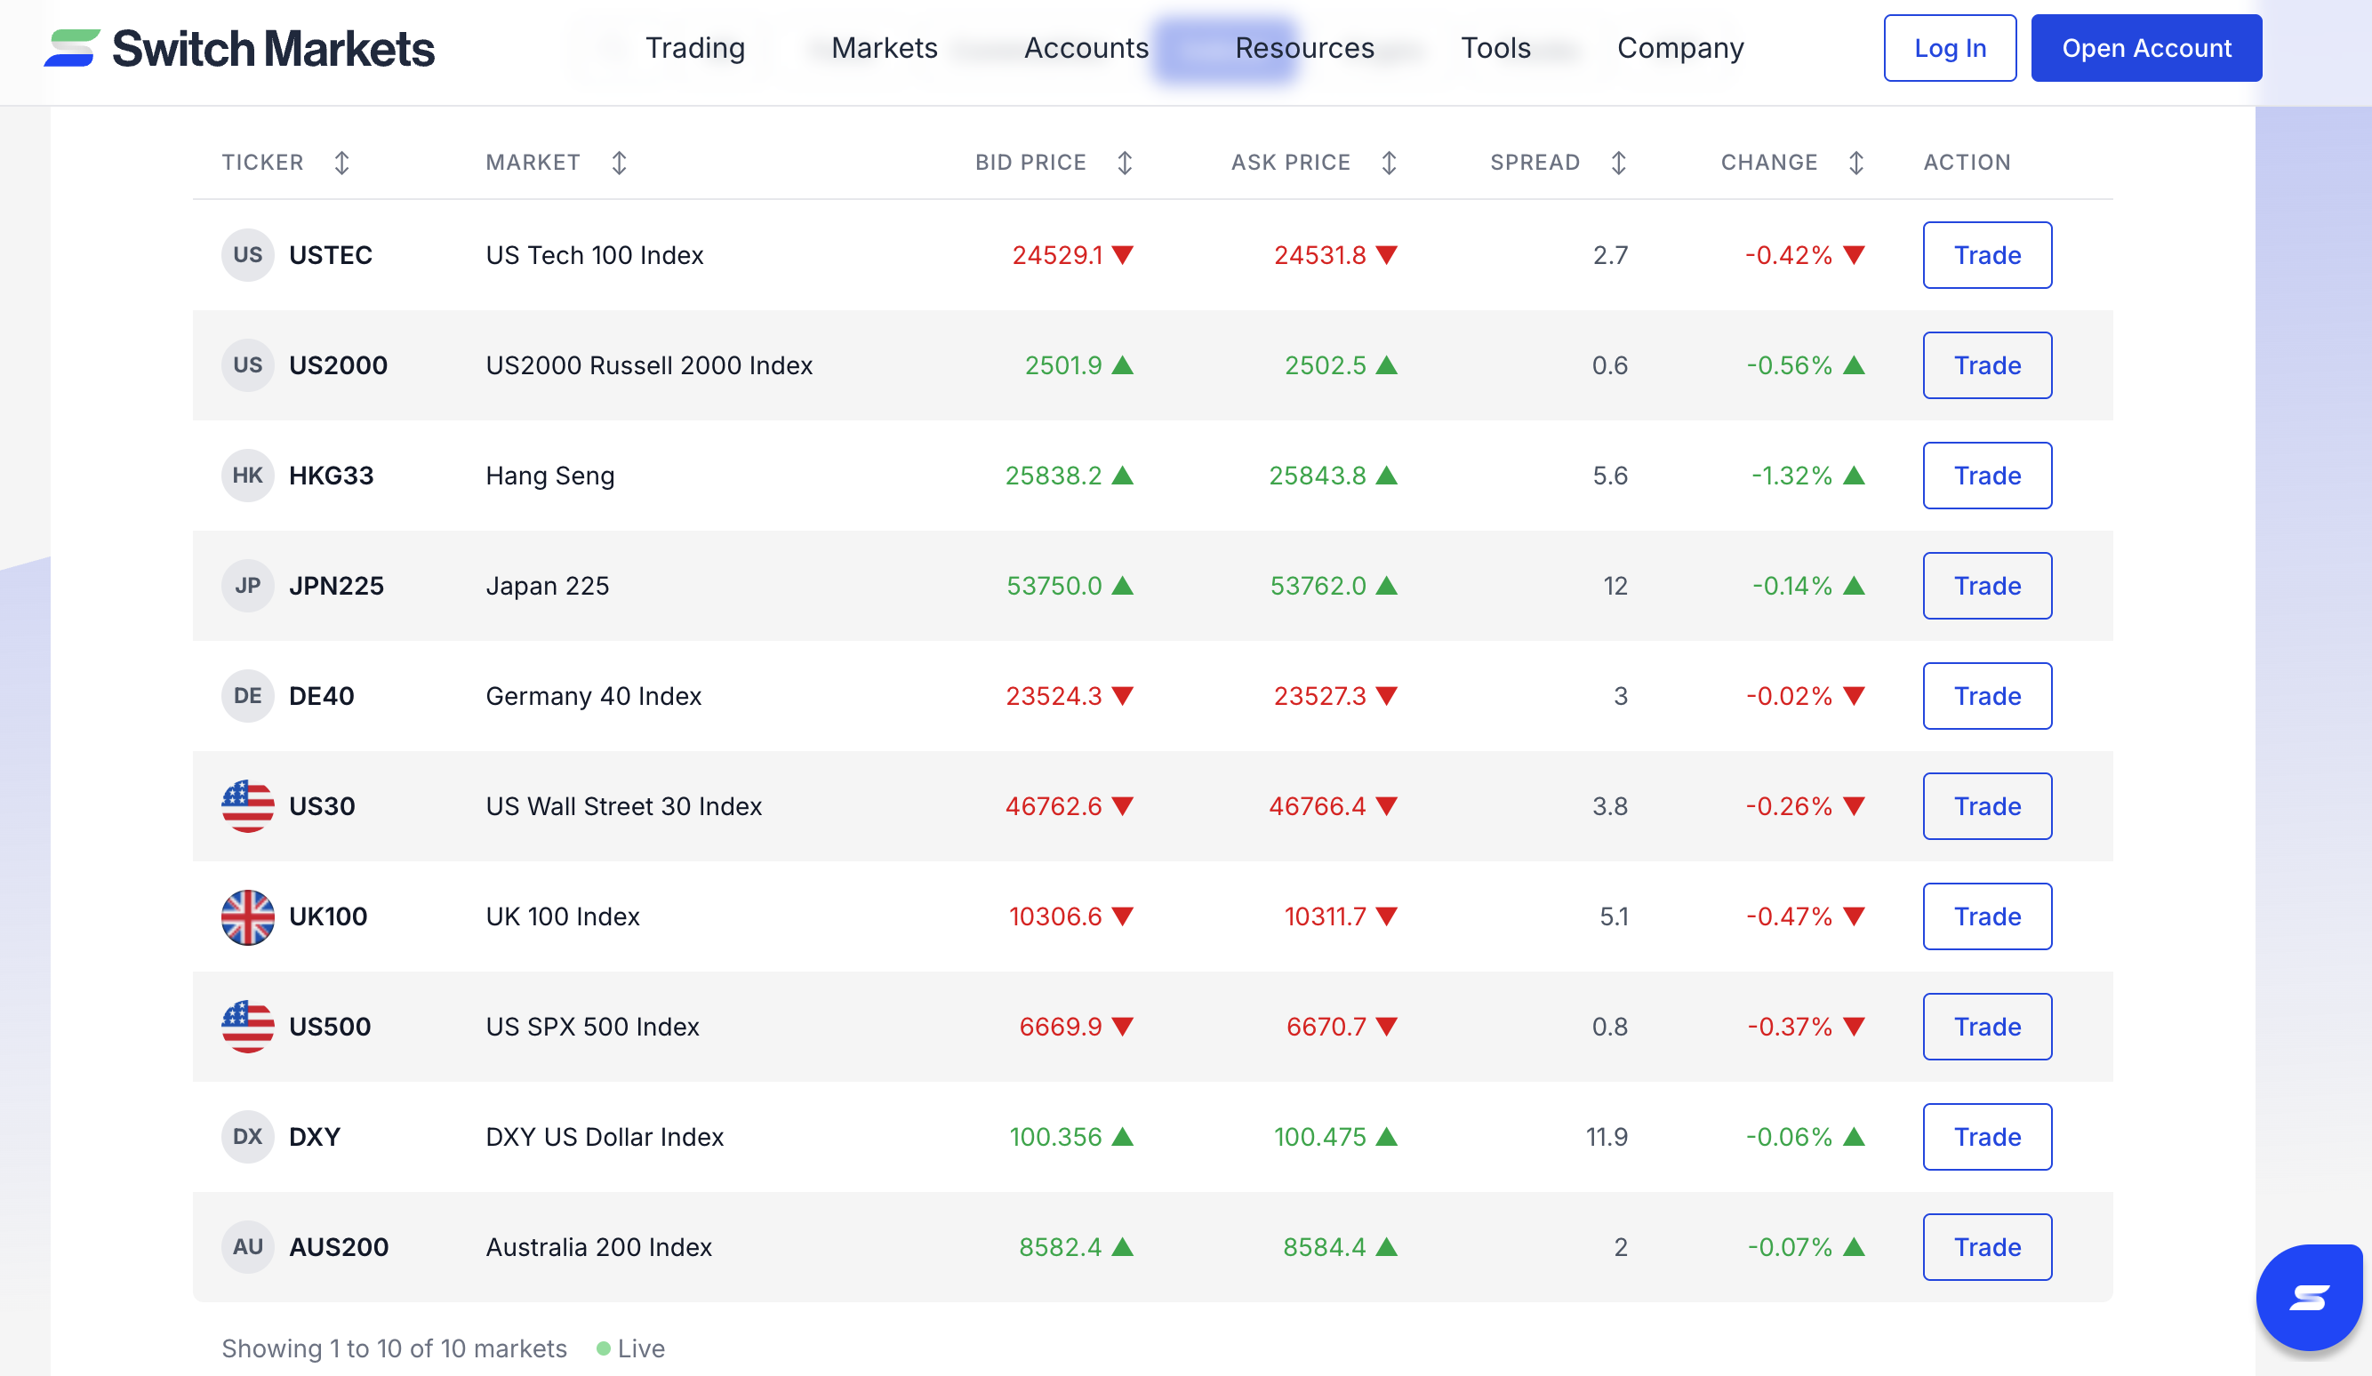Click the Open Account button
This screenshot has height=1376, width=2372.
point(2147,48)
